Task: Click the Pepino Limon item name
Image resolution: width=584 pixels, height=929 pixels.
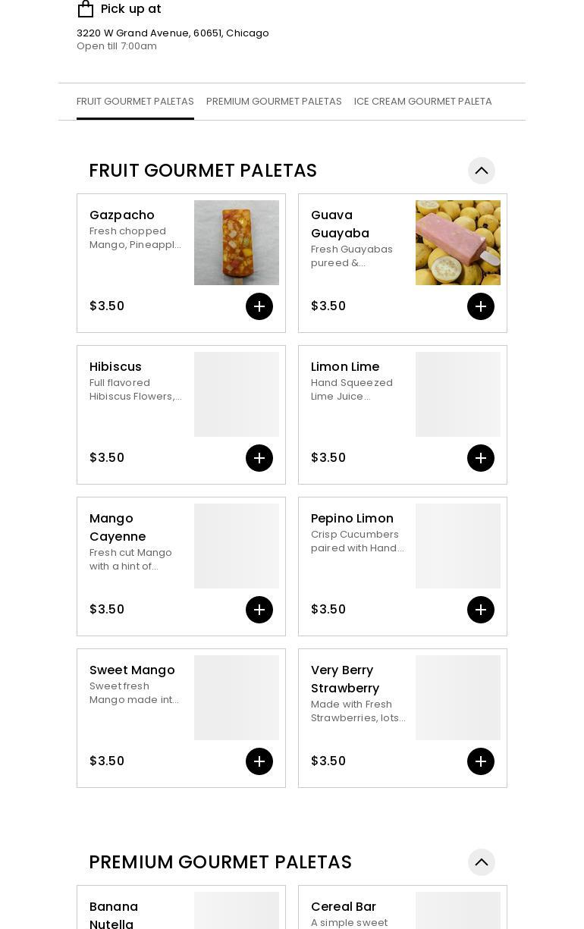Action: [x=352, y=519]
